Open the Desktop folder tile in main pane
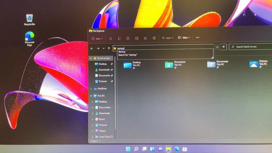 point(132,65)
